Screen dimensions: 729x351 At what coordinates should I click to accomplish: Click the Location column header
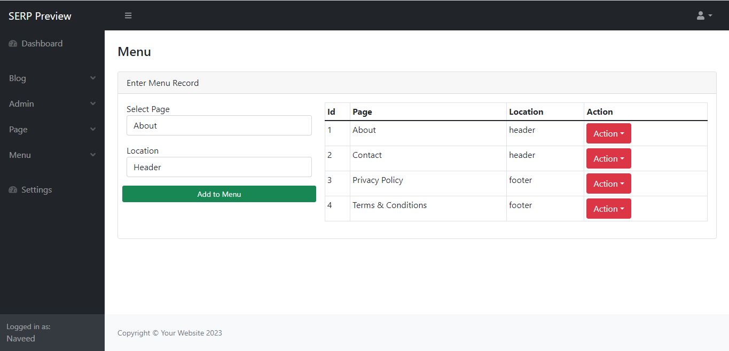[526, 112]
